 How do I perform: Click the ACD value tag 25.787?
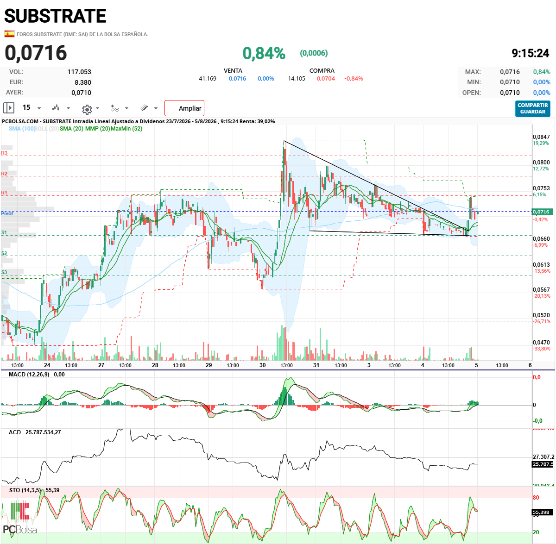[543, 464]
